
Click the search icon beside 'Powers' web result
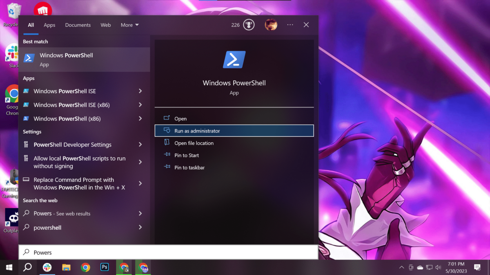(26, 213)
